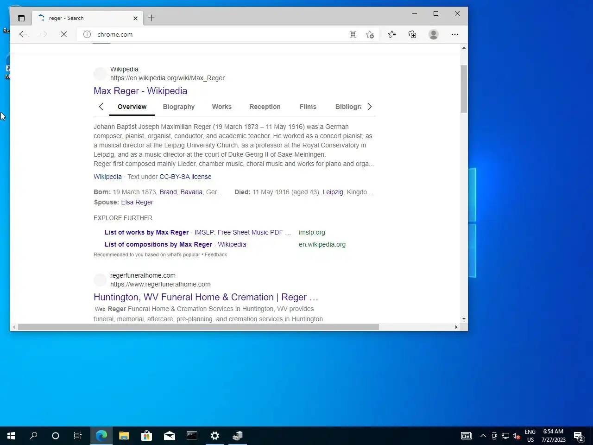
Task: Open Cortana circle icon
Action: coord(56,436)
